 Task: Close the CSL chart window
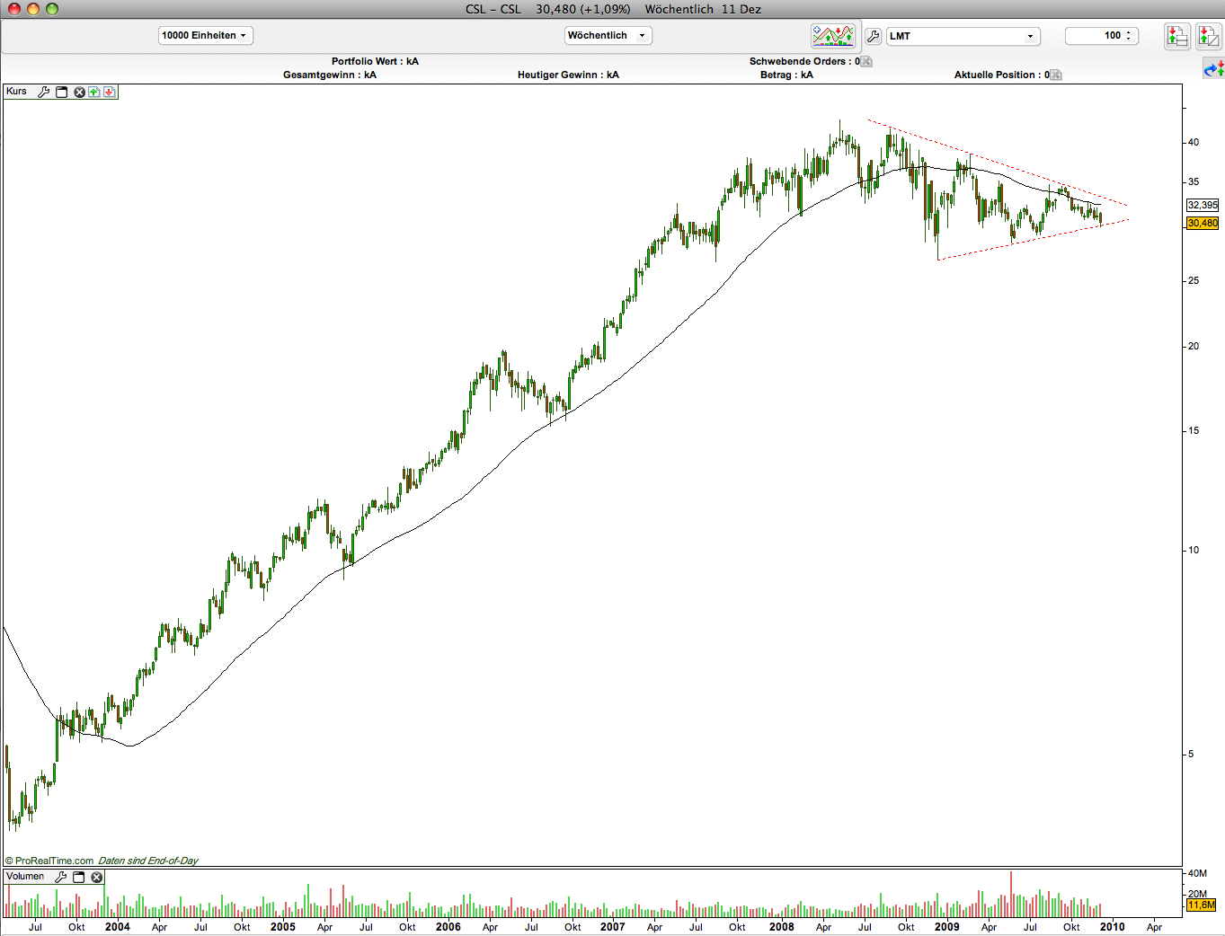coord(13,9)
